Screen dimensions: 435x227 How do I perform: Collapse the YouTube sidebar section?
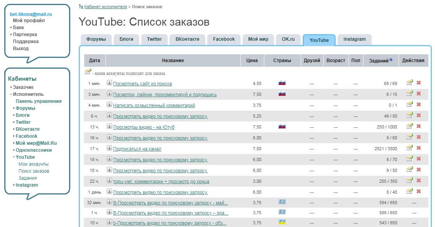click(x=14, y=157)
